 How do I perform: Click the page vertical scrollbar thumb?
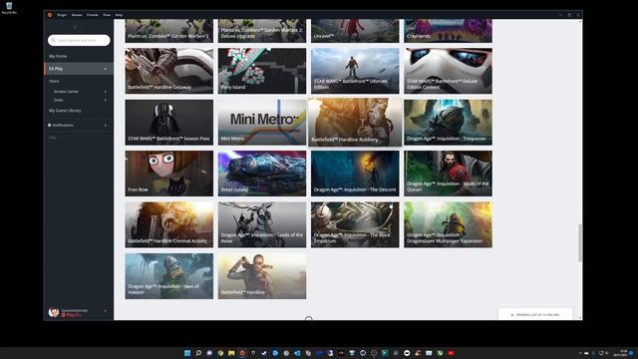[580, 242]
